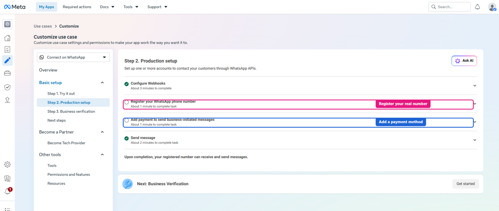Open the App settings gear icon
The width and height of the screenshot is (499, 211).
point(7,164)
